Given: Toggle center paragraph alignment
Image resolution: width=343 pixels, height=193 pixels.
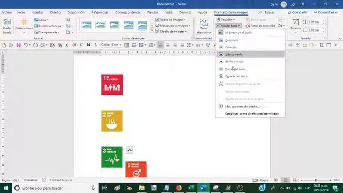Looking at the screenshot, I should (168, 45).
